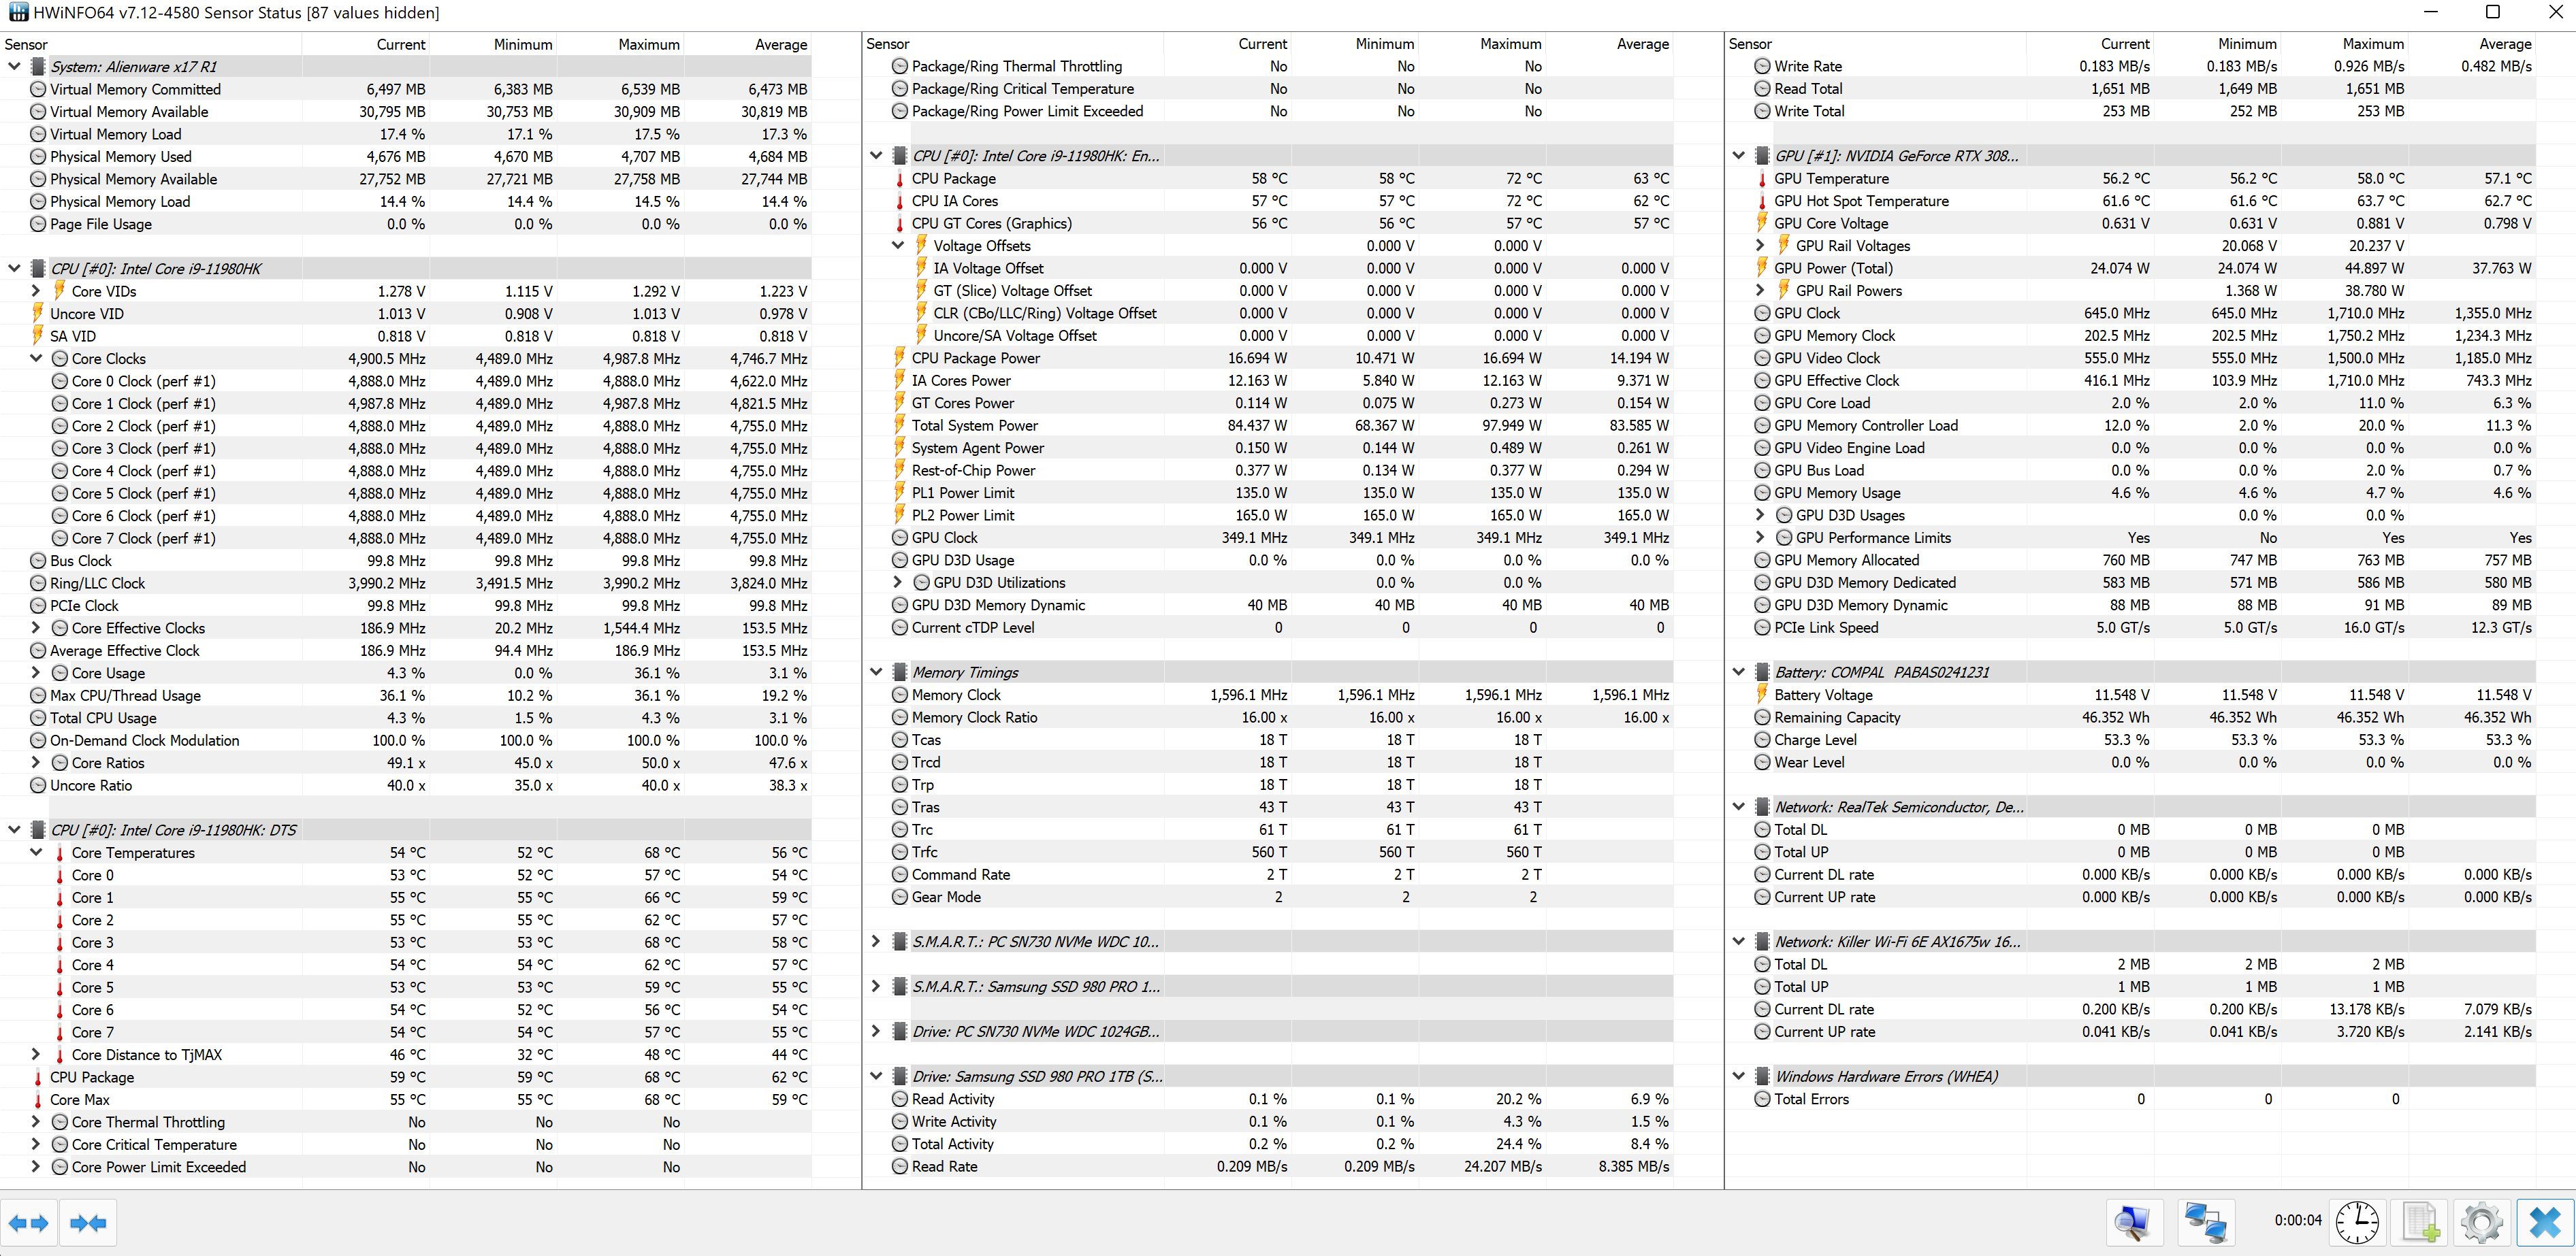Collapse the Core Clocks tree node

pyautogui.click(x=36, y=359)
